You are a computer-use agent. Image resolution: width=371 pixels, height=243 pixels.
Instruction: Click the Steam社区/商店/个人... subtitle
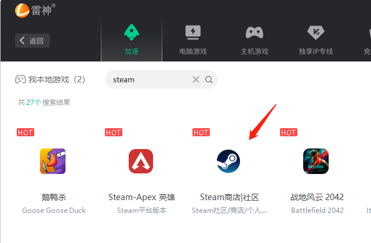tap(230, 211)
